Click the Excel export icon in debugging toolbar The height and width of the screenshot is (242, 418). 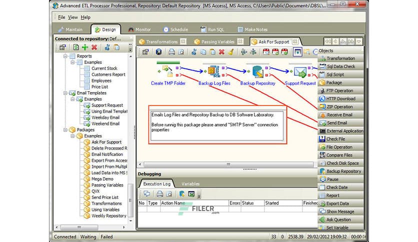(191, 194)
